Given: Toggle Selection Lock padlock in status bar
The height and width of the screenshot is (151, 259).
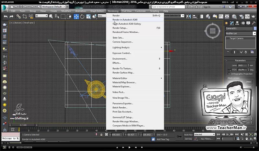Looking at the screenshot, I should point(101,135).
